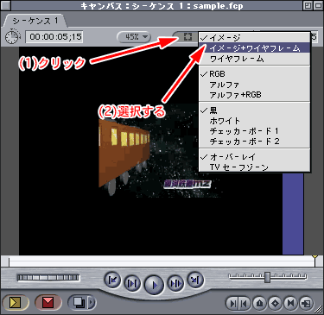Click the Superimpose edit button
Screen dimensions: 324x315
coord(79,302)
